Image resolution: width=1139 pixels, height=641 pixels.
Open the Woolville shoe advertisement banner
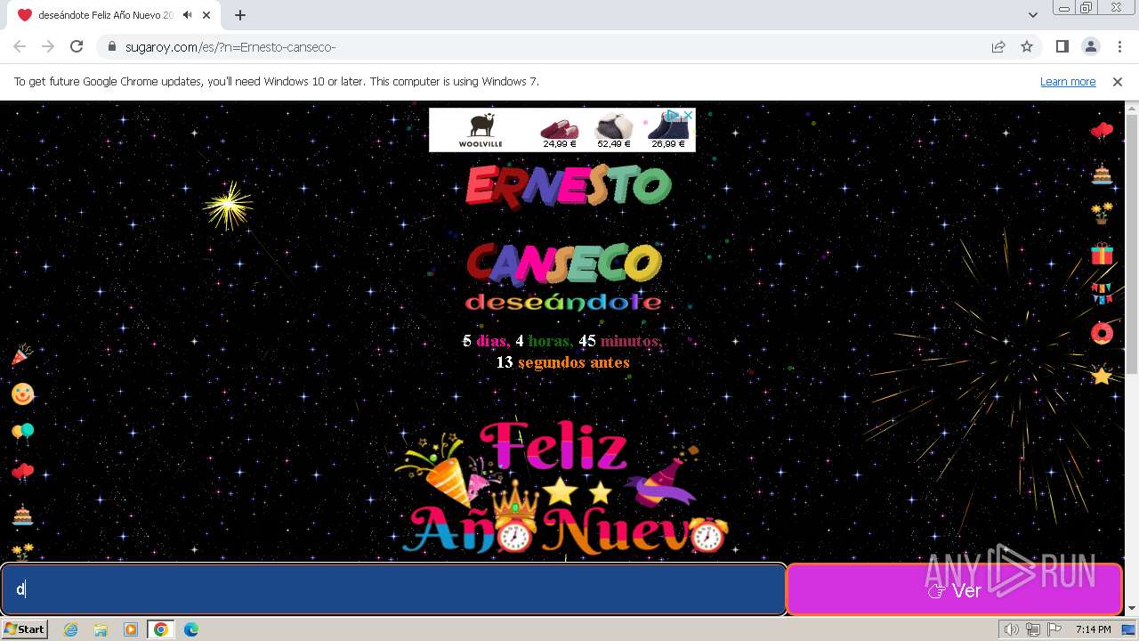(x=562, y=130)
